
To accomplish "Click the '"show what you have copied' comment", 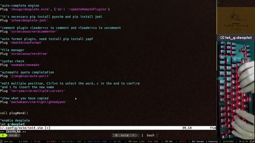I will [24, 98].
